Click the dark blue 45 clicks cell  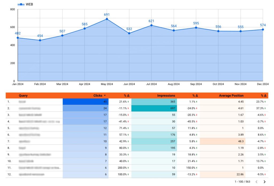tap(86, 102)
